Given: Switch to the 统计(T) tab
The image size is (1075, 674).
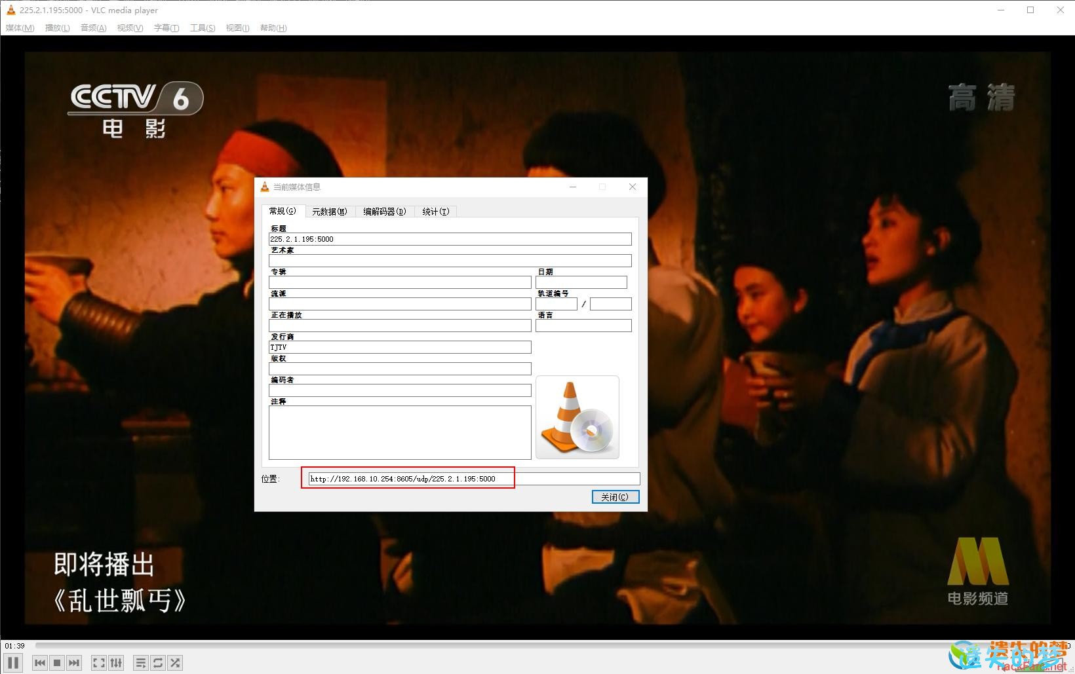Looking at the screenshot, I should [x=436, y=212].
